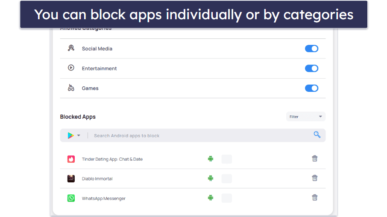The width and height of the screenshot is (387, 217).
Task: Click Android icon in WhatsApp row
Action: coord(211,198)
